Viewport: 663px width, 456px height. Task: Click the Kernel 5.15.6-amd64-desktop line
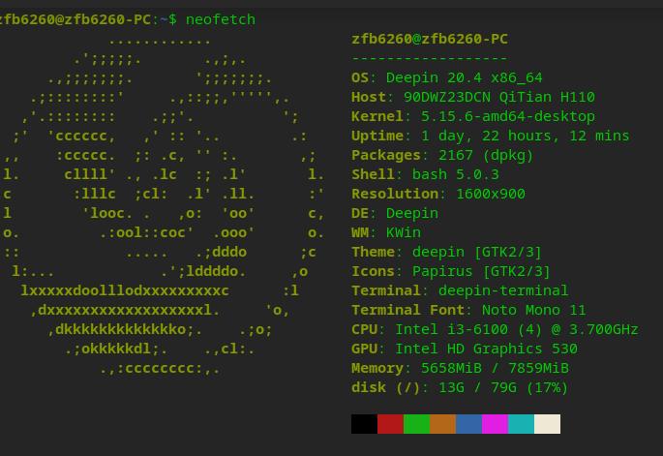tap(473, 116)
